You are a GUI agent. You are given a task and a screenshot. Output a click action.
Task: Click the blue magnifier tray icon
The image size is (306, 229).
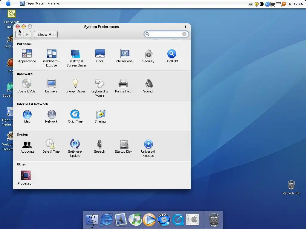[267, 4]
